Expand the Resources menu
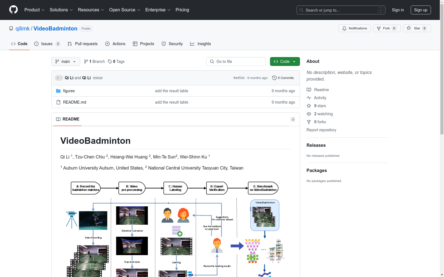This screenshot has height=277, width=444. pos(91,10)
